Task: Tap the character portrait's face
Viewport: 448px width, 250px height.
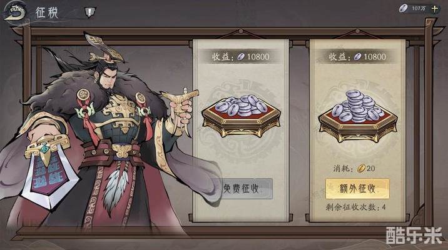Action: click(x=109, y=79)
